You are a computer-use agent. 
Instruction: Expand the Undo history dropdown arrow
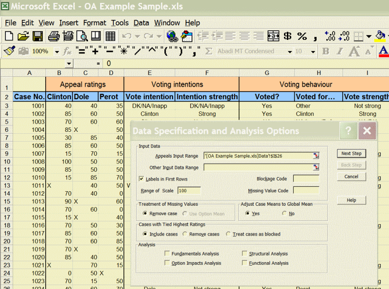[137, 36]
